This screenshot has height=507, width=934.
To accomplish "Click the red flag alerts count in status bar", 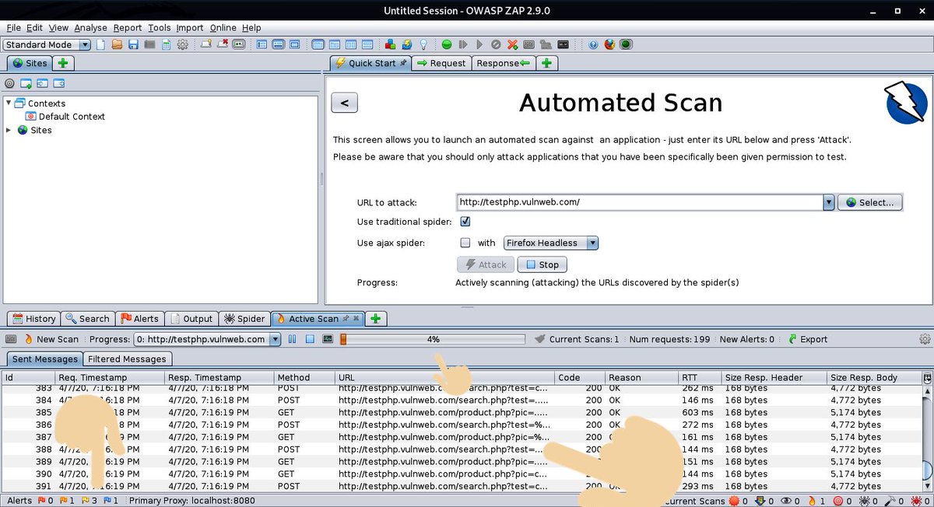I will 46,501.
